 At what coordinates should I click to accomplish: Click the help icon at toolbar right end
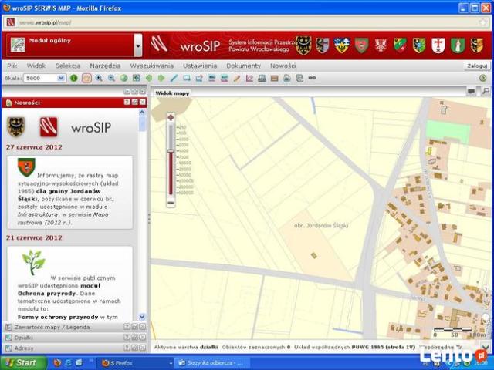[x=482, y=78]
